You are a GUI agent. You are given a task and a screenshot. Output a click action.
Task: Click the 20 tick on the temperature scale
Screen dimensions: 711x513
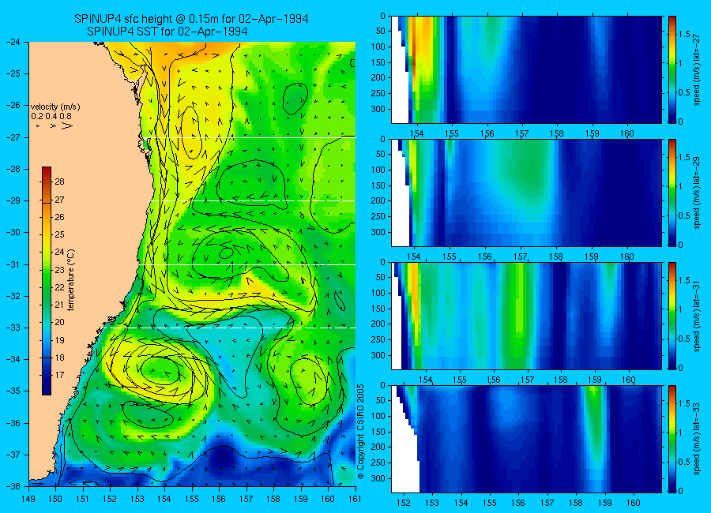(59, 322)
